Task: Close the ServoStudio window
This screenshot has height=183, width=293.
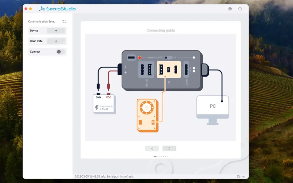Action: 26,9
